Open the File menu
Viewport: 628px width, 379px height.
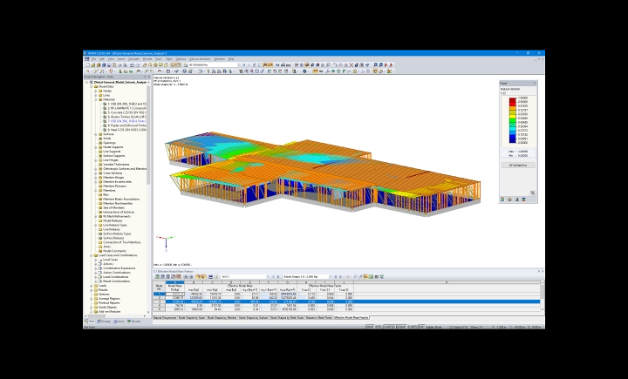coord(93,59)
